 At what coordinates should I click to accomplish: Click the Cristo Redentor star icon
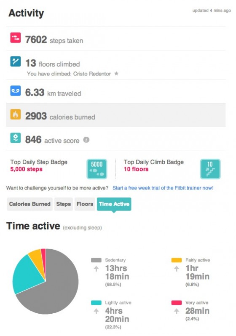pos(116,74)
